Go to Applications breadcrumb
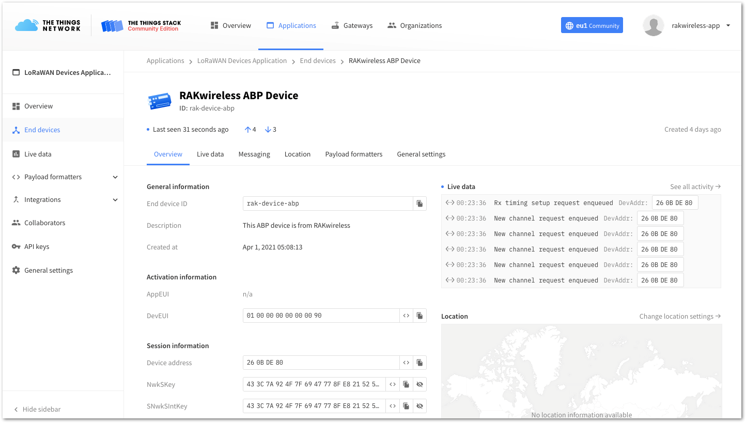 tap(165, 60)
